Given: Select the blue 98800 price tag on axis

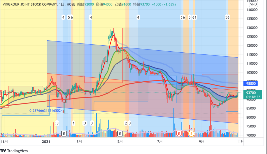Looking at the screenshot, I should 250,83.
